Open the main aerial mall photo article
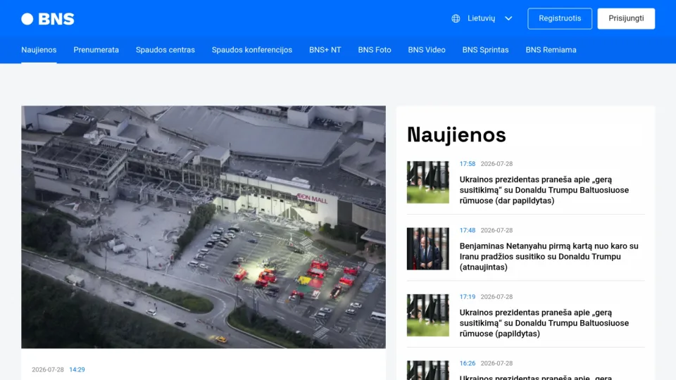The image size is (676, 380). click(204, 227)
